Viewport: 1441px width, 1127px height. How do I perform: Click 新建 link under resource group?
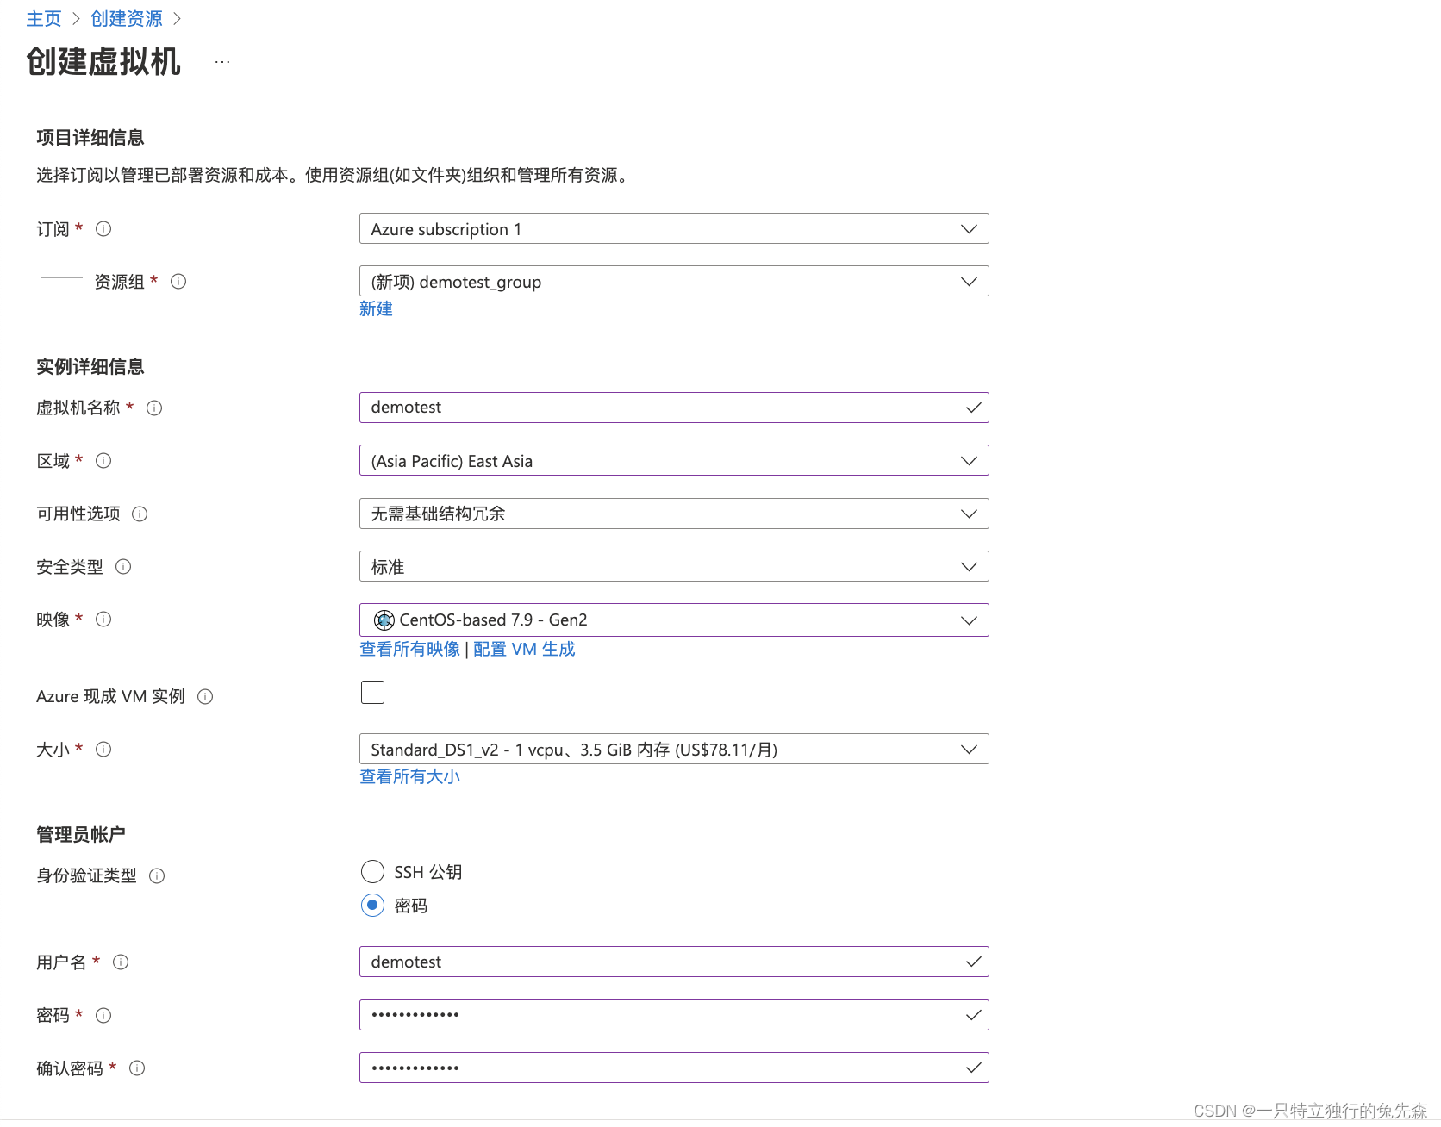tap(376, 309)
